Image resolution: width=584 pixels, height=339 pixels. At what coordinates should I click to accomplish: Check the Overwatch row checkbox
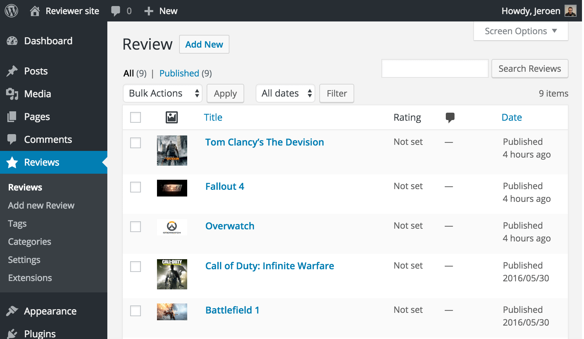[x=136, y=227]
